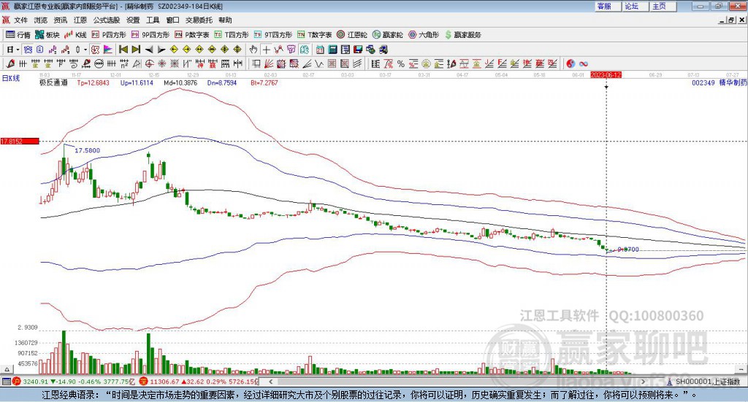Click the Md=10.3876 indicator value
The height and width of the screenshot is (402, 748).
(180, 82)
